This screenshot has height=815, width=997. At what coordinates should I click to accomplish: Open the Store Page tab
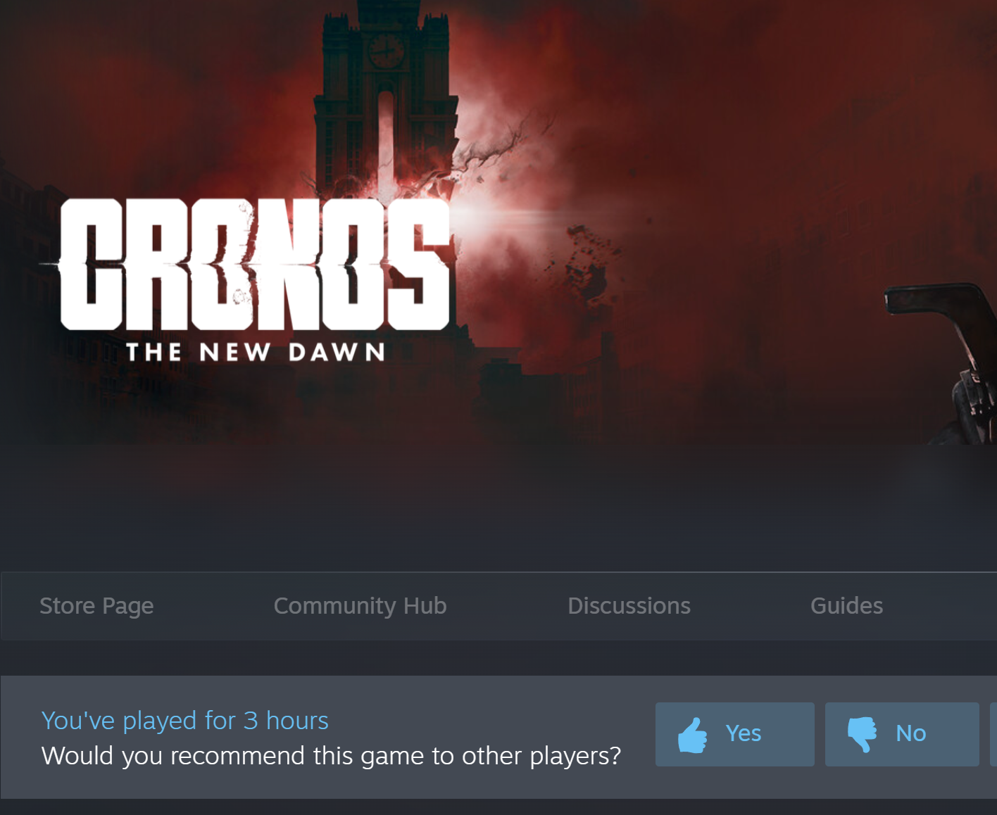coord(96,606)
